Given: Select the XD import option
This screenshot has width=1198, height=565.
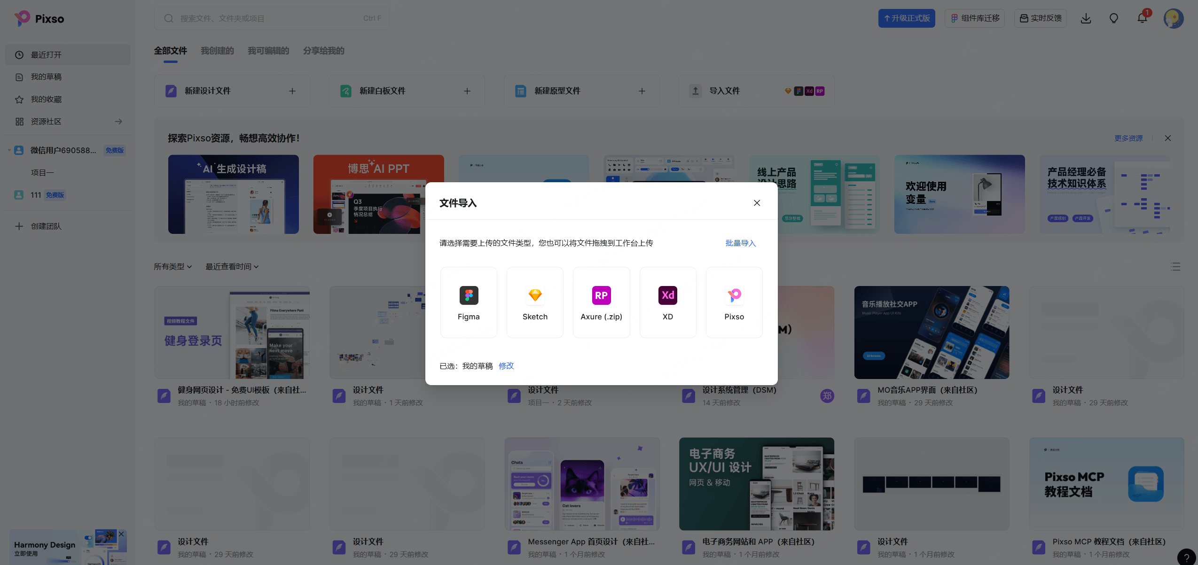Looking at the screenshot, I should tap(667, 302).
